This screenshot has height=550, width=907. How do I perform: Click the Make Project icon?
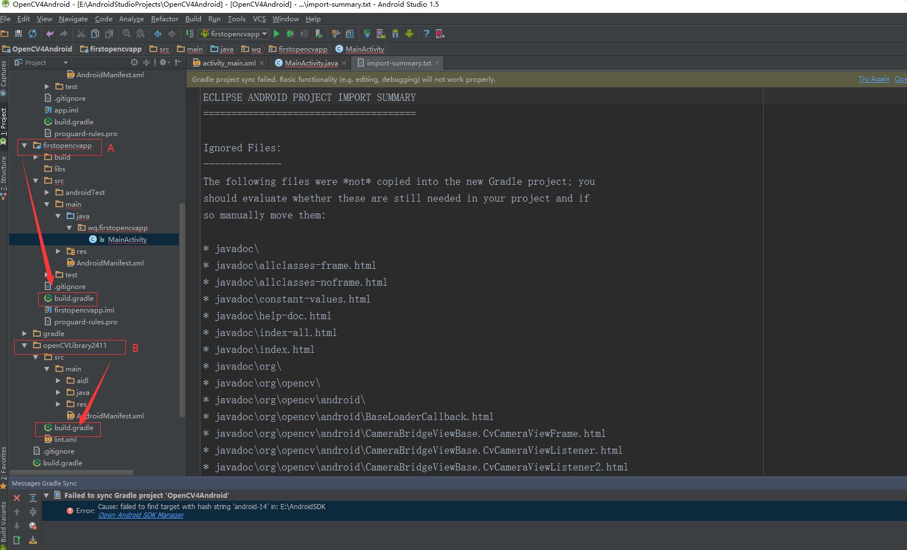[x=190, y=34]
